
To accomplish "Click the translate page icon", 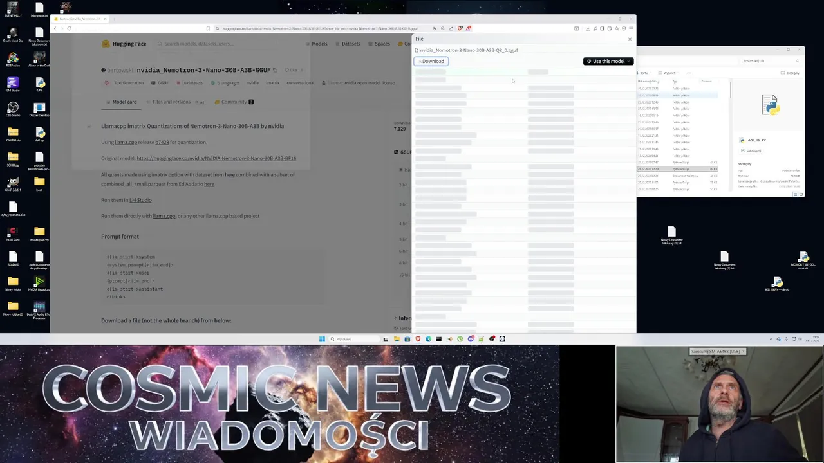I will 435,28.
